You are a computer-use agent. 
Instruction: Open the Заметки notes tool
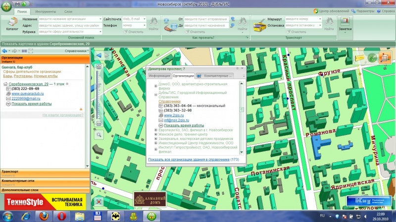click(x=344, y=23)
